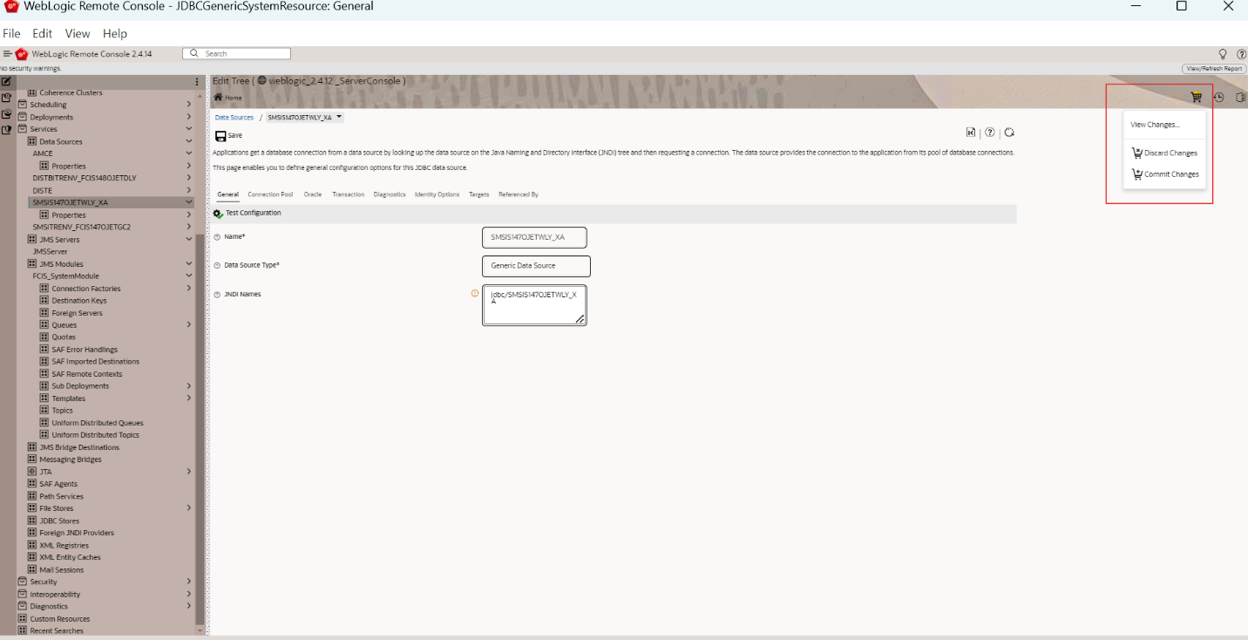Select the Edit Tree pencil icon
Image resolution: width=1248 pixels, height=640 pixels.
[6, 81]
